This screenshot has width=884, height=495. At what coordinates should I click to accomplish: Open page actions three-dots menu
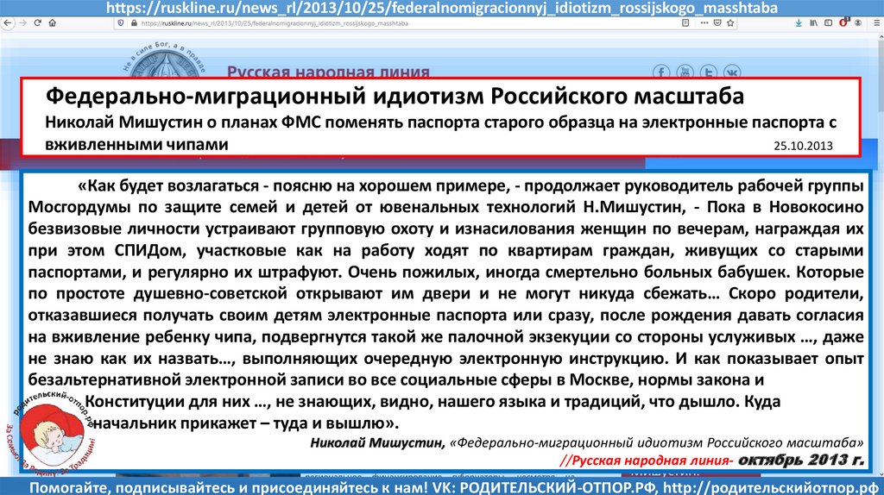pos(704,23)
